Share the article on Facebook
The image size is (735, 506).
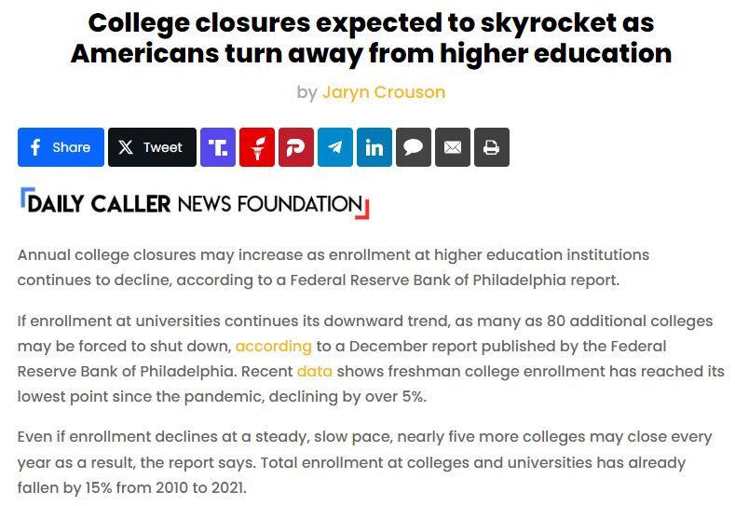point(61,147)
